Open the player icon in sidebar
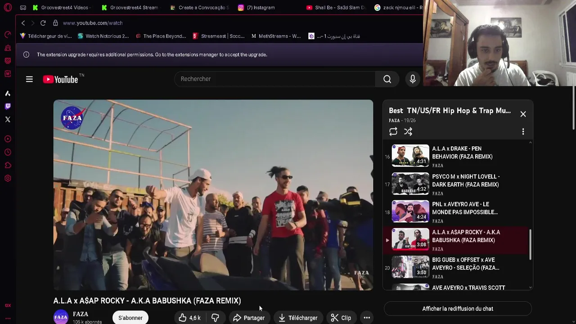The width and height of the screenshot is (576, 324). (8, 139)
